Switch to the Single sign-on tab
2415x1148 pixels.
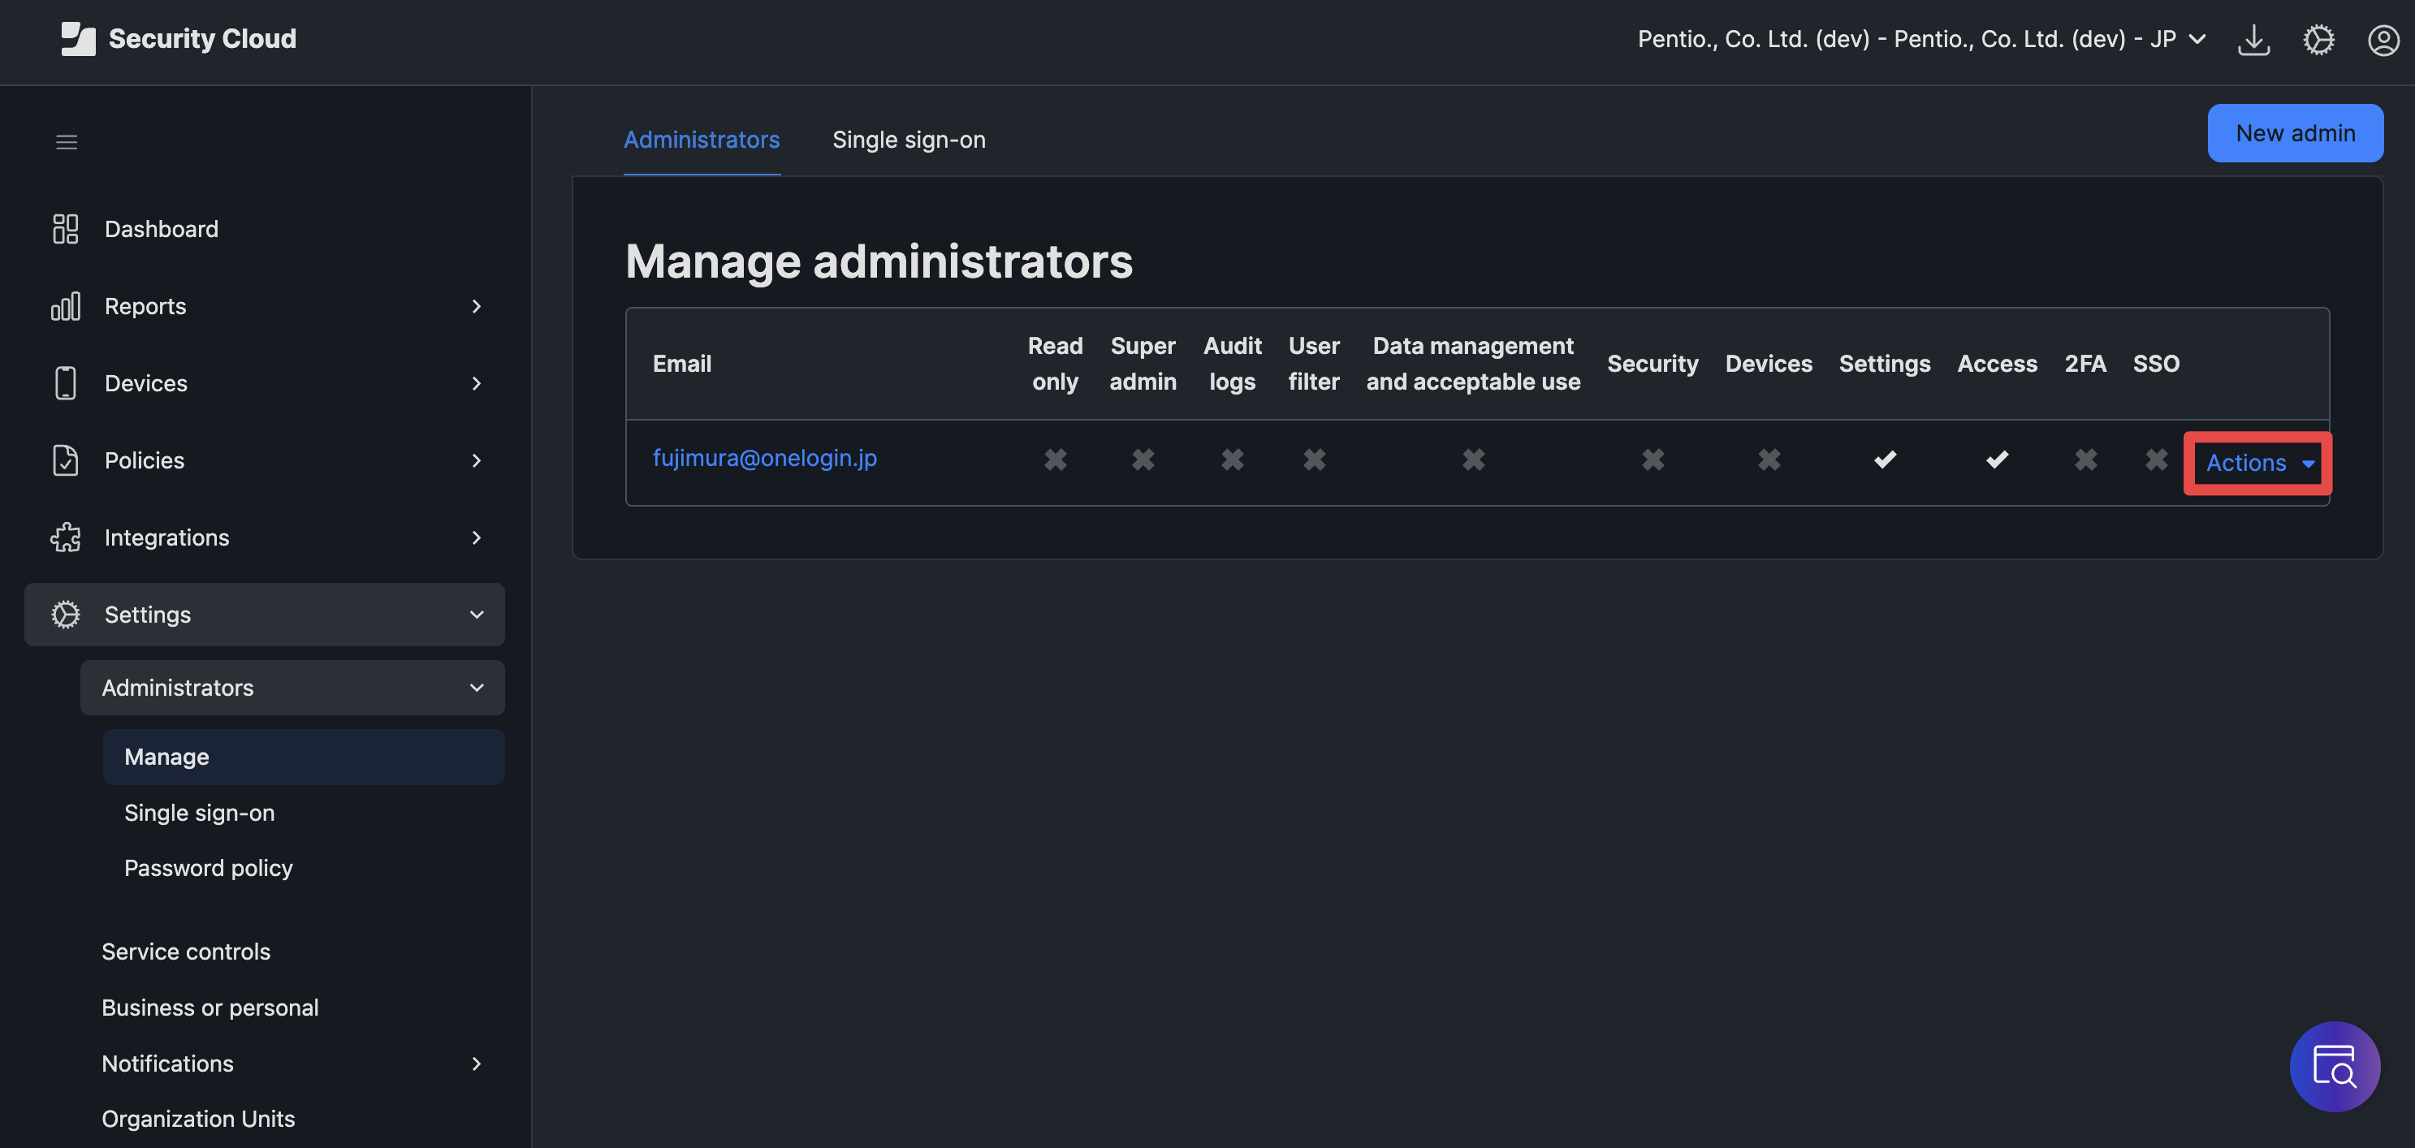click(x=909, y=140)
